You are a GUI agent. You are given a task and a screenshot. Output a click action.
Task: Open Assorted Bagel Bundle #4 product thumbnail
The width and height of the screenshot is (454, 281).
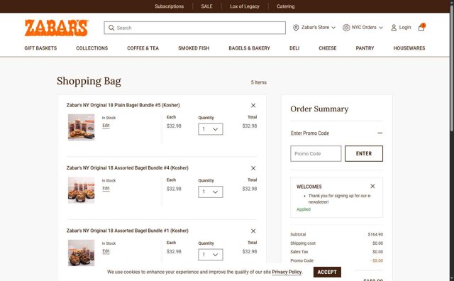coord(82,190)
